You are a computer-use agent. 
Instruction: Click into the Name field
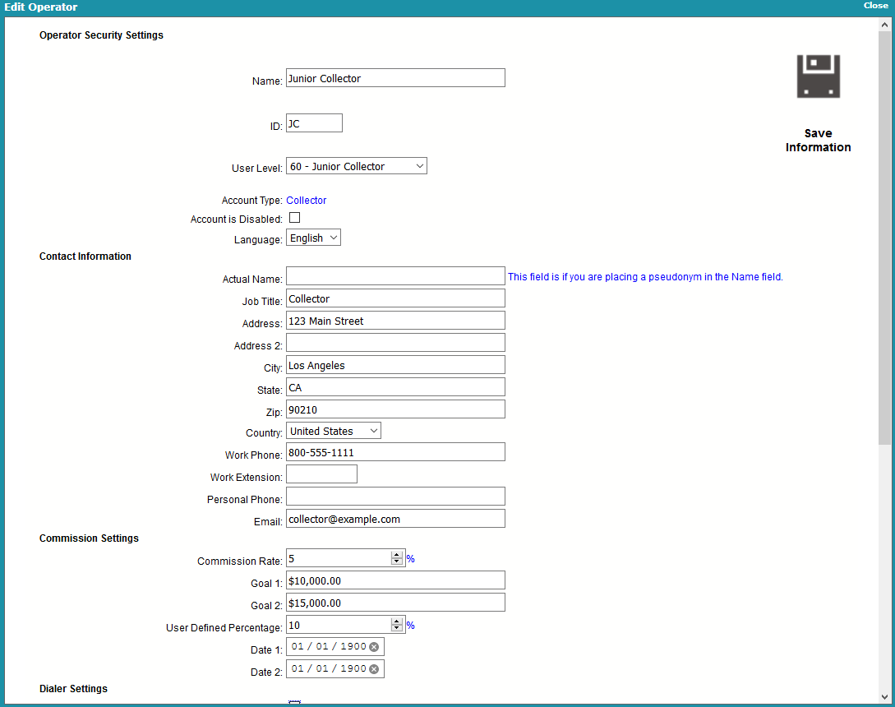[x=395, y=78]
